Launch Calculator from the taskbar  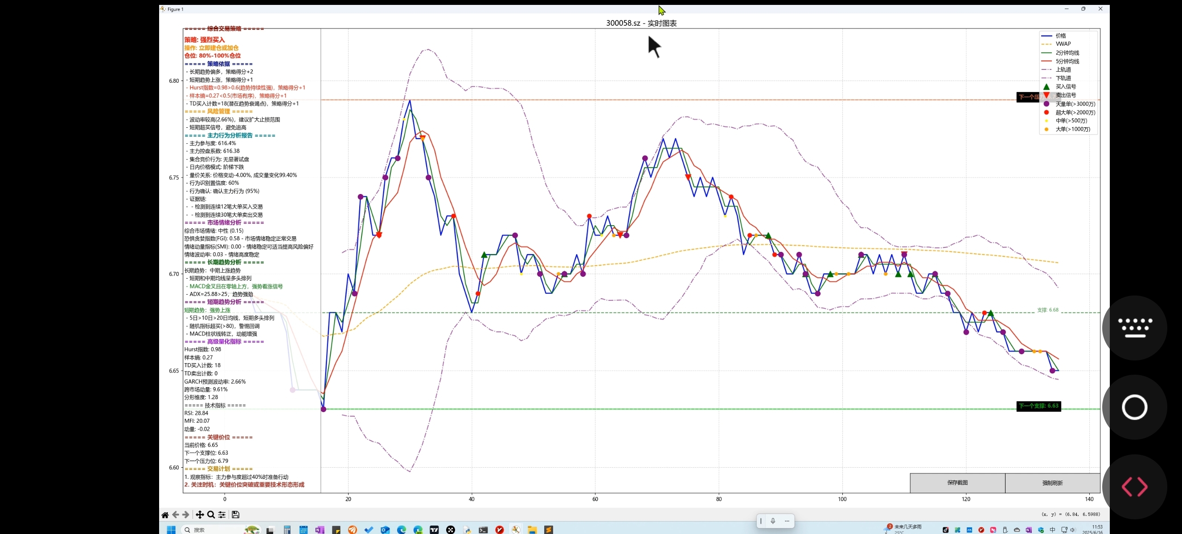pos(287,530)
